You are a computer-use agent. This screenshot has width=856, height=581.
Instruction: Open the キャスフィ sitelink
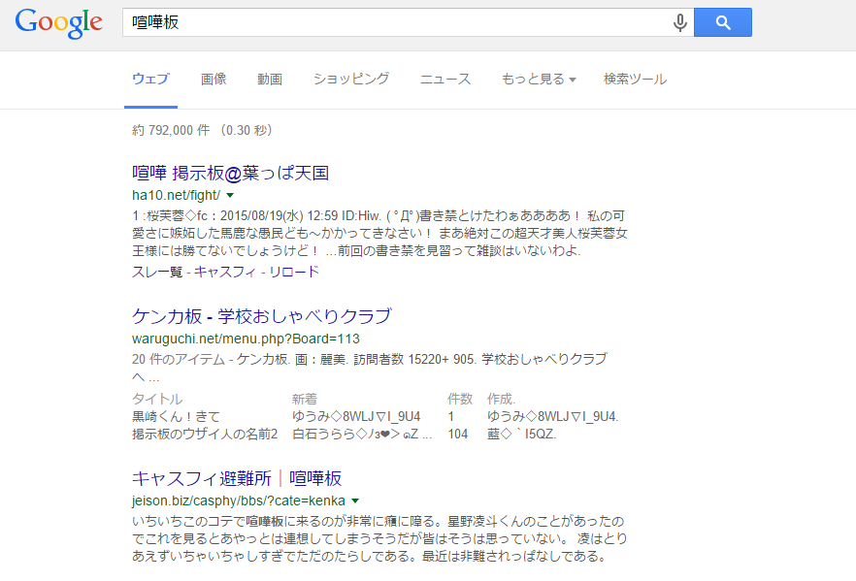click(225, 272)
